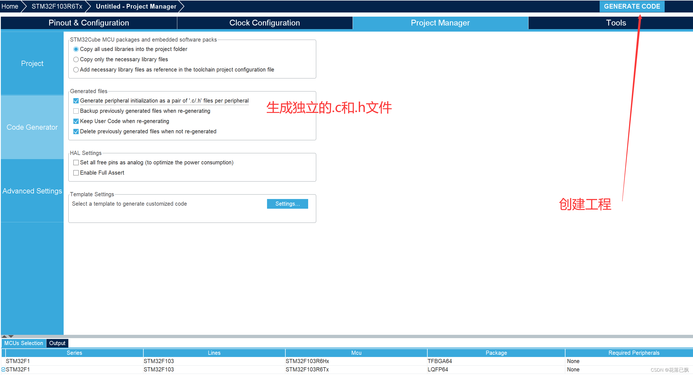Image resolution: width=693 pixels, height=375 pixels.
Task: Enable Set all free pins as analog
Action: pyautogui.click(x=76, y=163)
